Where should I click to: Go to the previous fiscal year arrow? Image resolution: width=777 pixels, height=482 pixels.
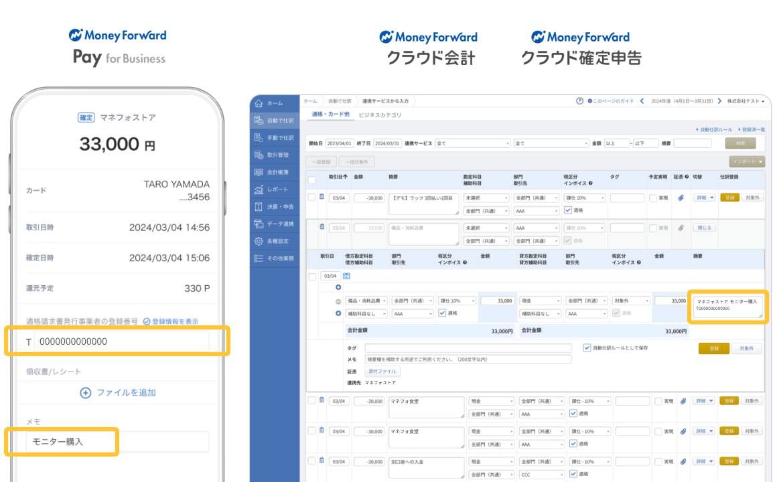pyautogui.click(x=642, y=101)
